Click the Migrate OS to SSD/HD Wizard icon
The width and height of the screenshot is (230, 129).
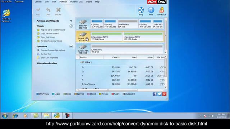point(38,30)
